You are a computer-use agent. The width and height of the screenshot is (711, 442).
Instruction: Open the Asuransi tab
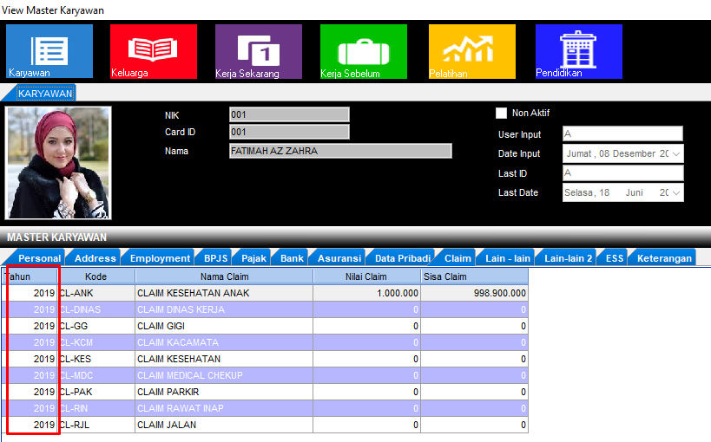point(339,258)
